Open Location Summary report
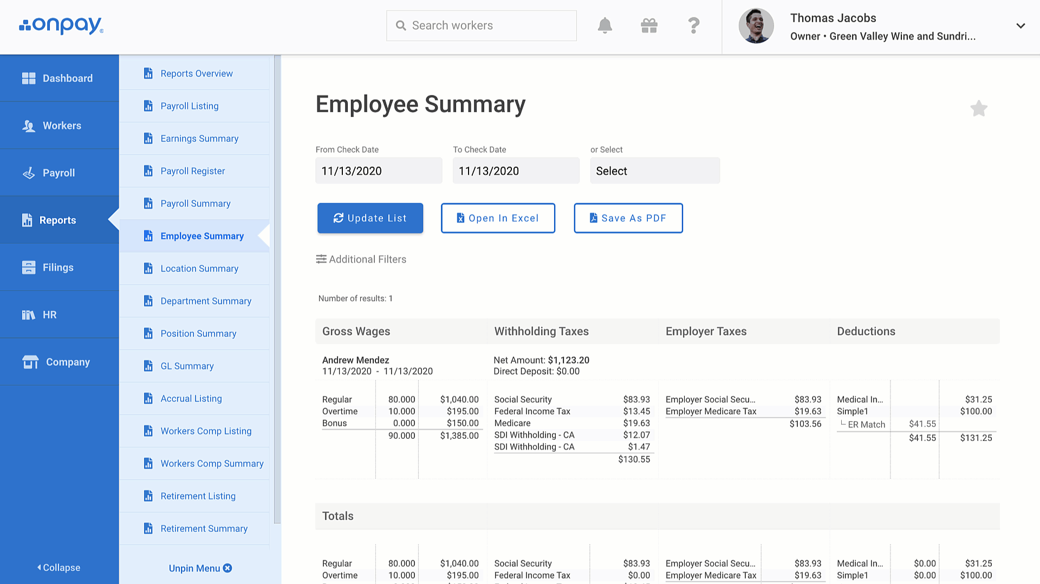The height and width of the screenshot is (584, 1040). pyautogui.click(x=194, y=268)
